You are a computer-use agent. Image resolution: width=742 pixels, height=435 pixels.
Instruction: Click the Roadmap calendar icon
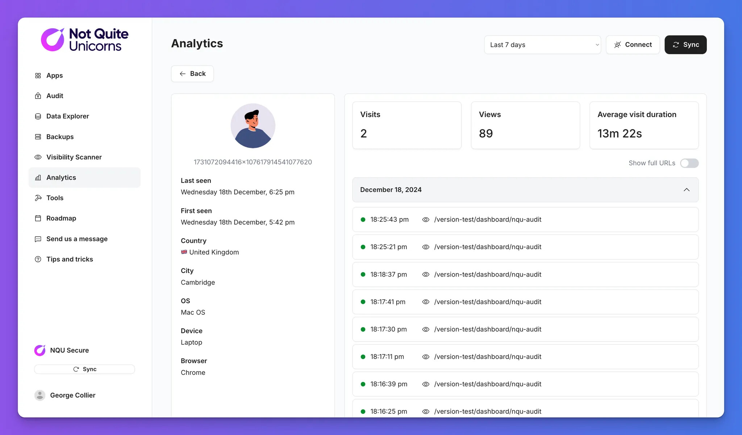(x=38, y=218)
